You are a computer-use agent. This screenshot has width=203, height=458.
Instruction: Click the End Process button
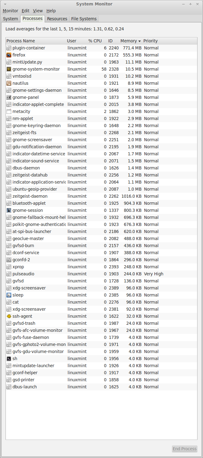tap(184, 449)
